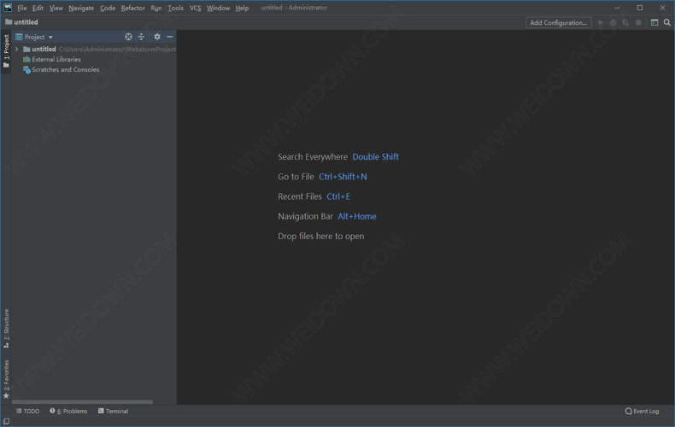Select External Libraries node
Screen dimensions: 675x427
pos(51,60)
